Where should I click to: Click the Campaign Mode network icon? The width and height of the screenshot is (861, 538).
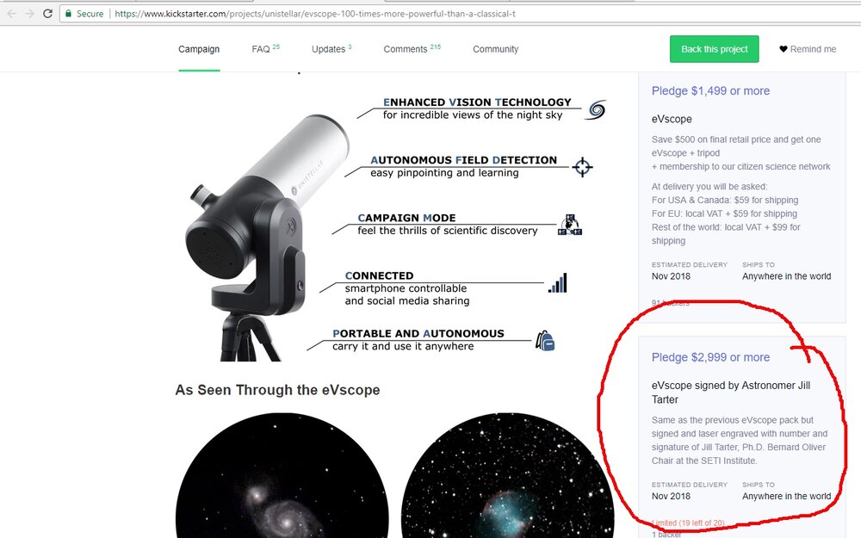coord(570,225)
